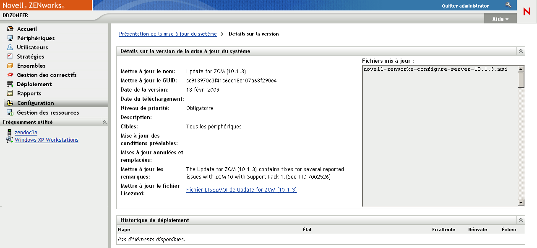The image size is (537, 248).
Task: Click the DDZONEFR zone name
Action: [x=15, y=15]
